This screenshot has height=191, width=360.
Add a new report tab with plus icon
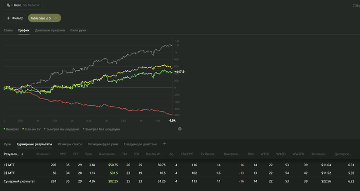[165, 144]
